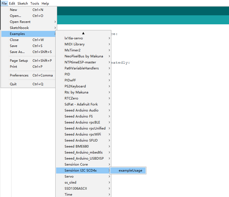Open the ss_oled examples submenu
Screen dimensions: 229x197
[83, 183]
